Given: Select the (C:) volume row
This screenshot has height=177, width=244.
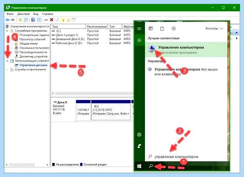Looking at the screenshot, I should point(92,31).
